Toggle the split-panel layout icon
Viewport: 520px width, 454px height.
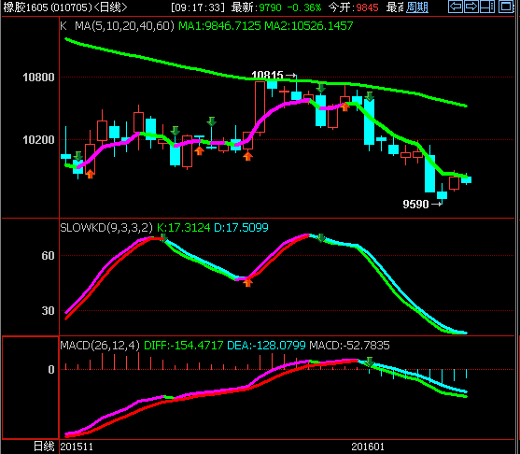pos(486,7)
